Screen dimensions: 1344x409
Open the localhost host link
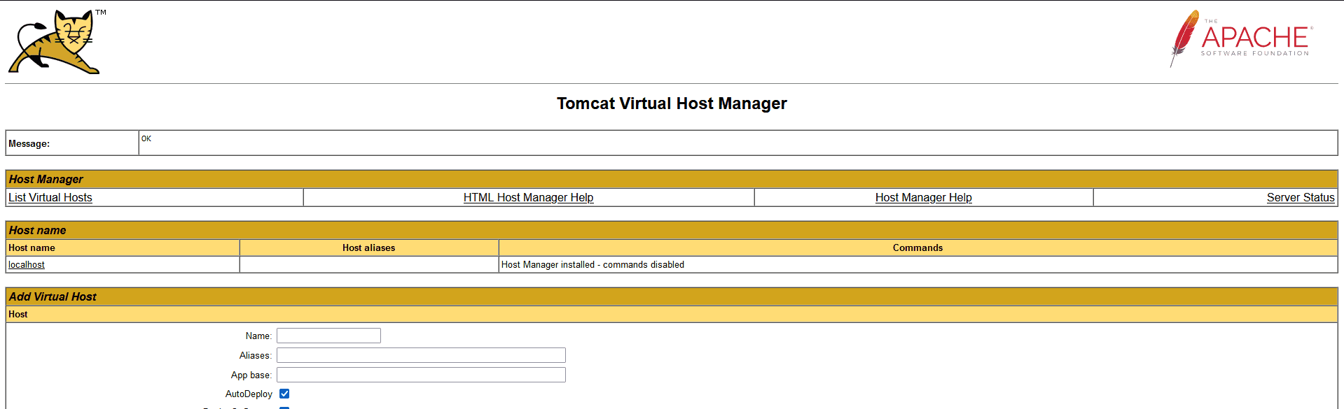(27, 264)
